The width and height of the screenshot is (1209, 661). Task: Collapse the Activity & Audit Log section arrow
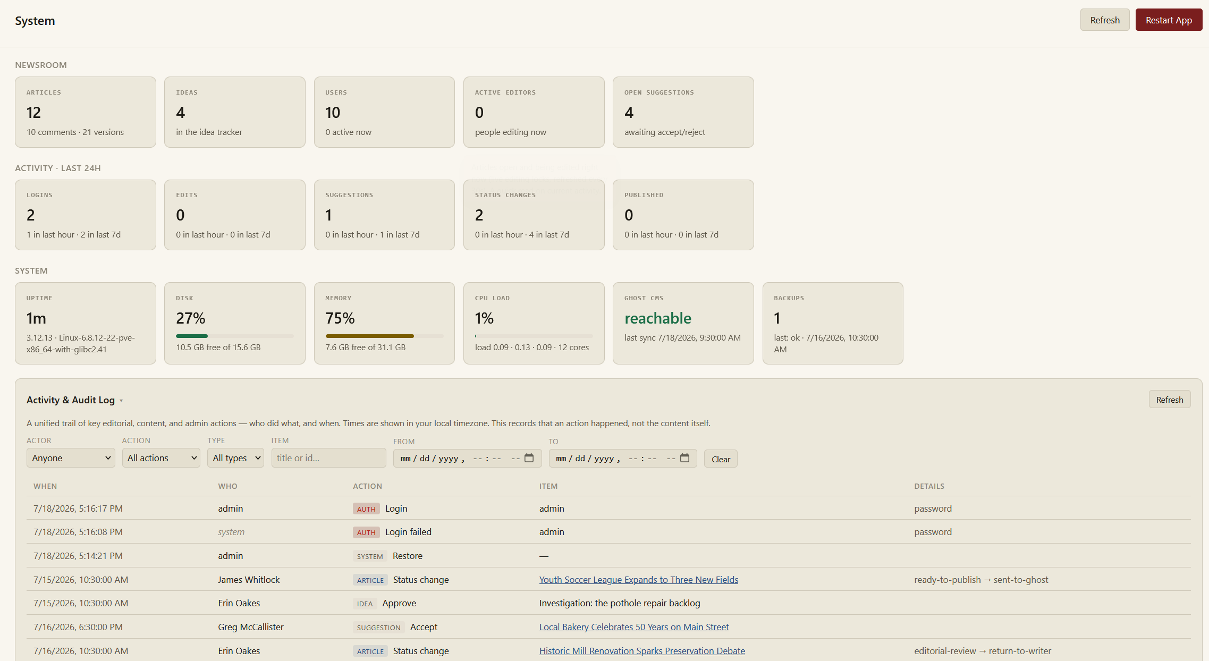(121, 401)
